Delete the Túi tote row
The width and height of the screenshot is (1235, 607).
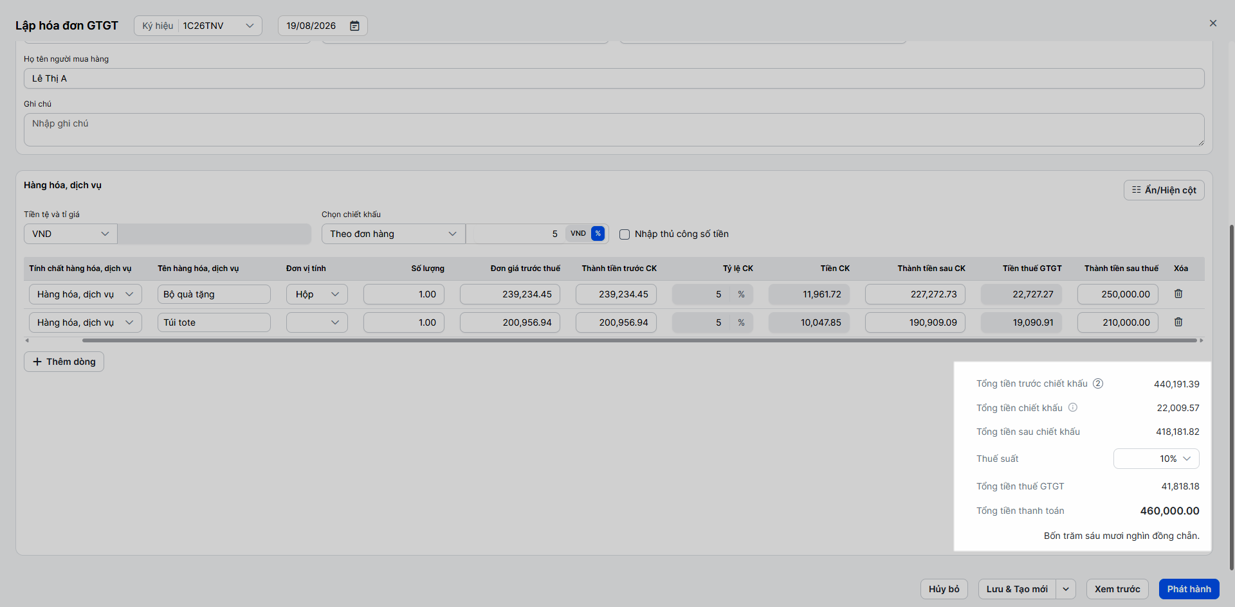1178,322
